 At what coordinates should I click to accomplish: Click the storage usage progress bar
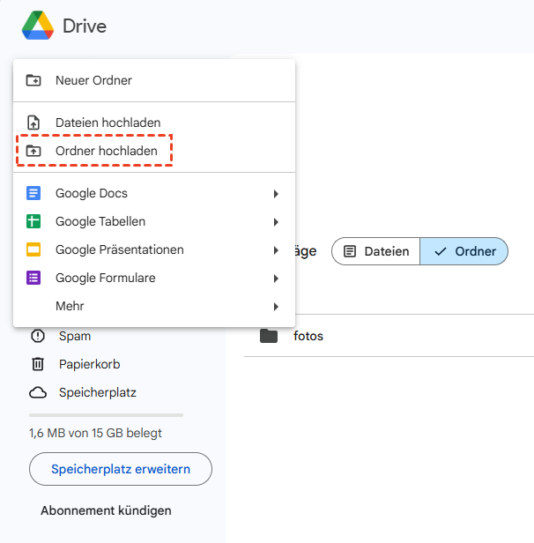[106, 414]
